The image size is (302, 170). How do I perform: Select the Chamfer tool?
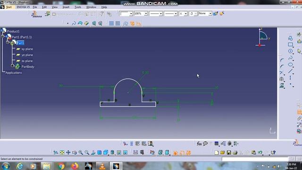point(282,67)
